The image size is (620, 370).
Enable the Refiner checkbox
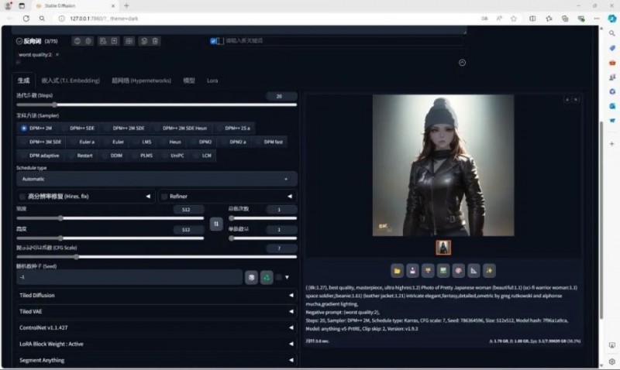click(164, 197)
